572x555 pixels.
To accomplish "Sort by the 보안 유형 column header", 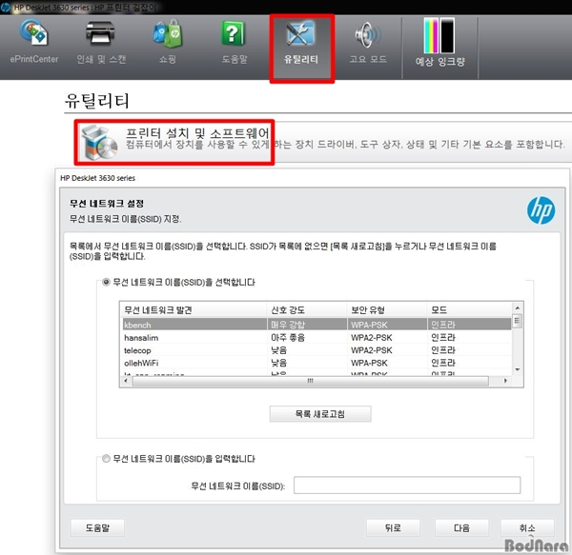I will [x=387, y=310].
